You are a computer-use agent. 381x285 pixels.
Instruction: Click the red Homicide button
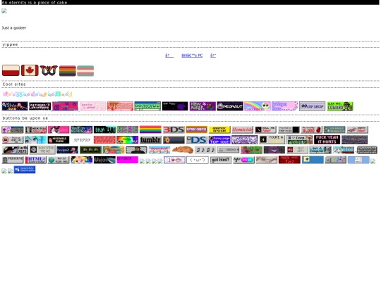242,129
